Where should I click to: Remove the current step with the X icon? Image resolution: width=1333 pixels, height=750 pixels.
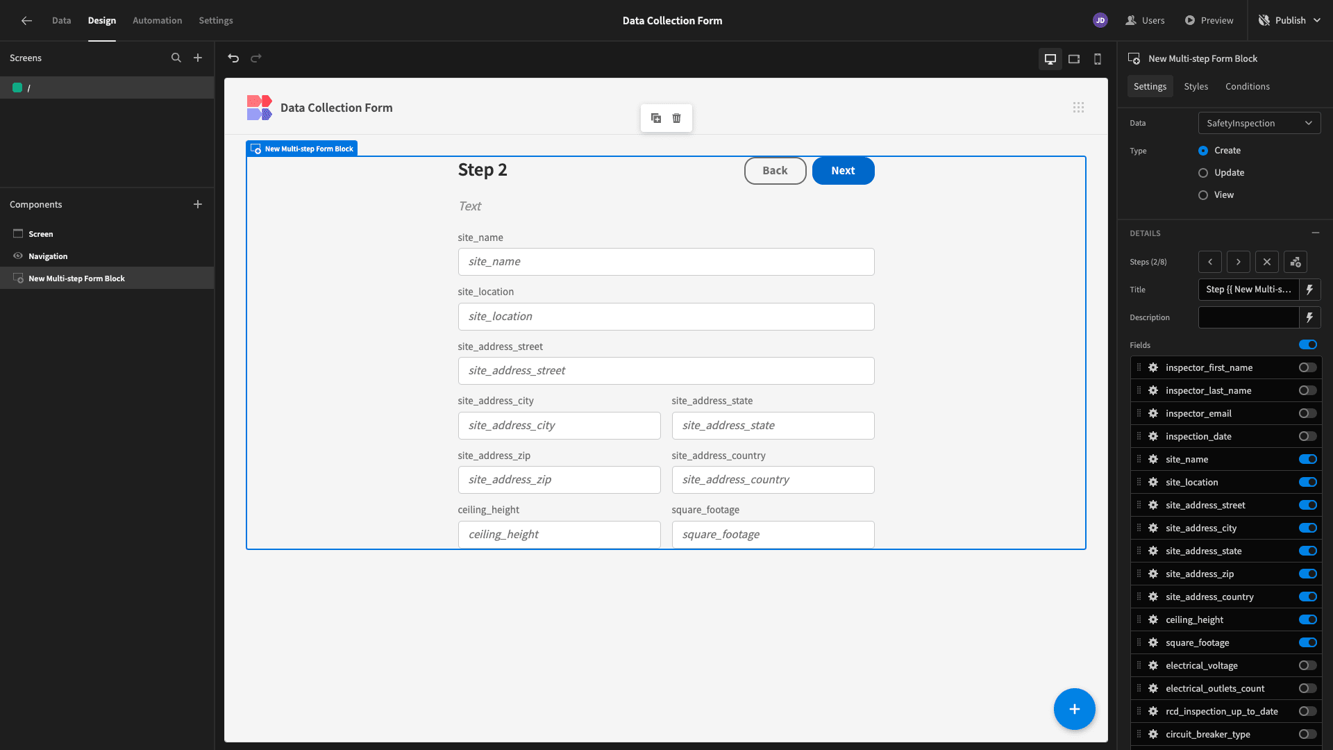click(1267, 262)
